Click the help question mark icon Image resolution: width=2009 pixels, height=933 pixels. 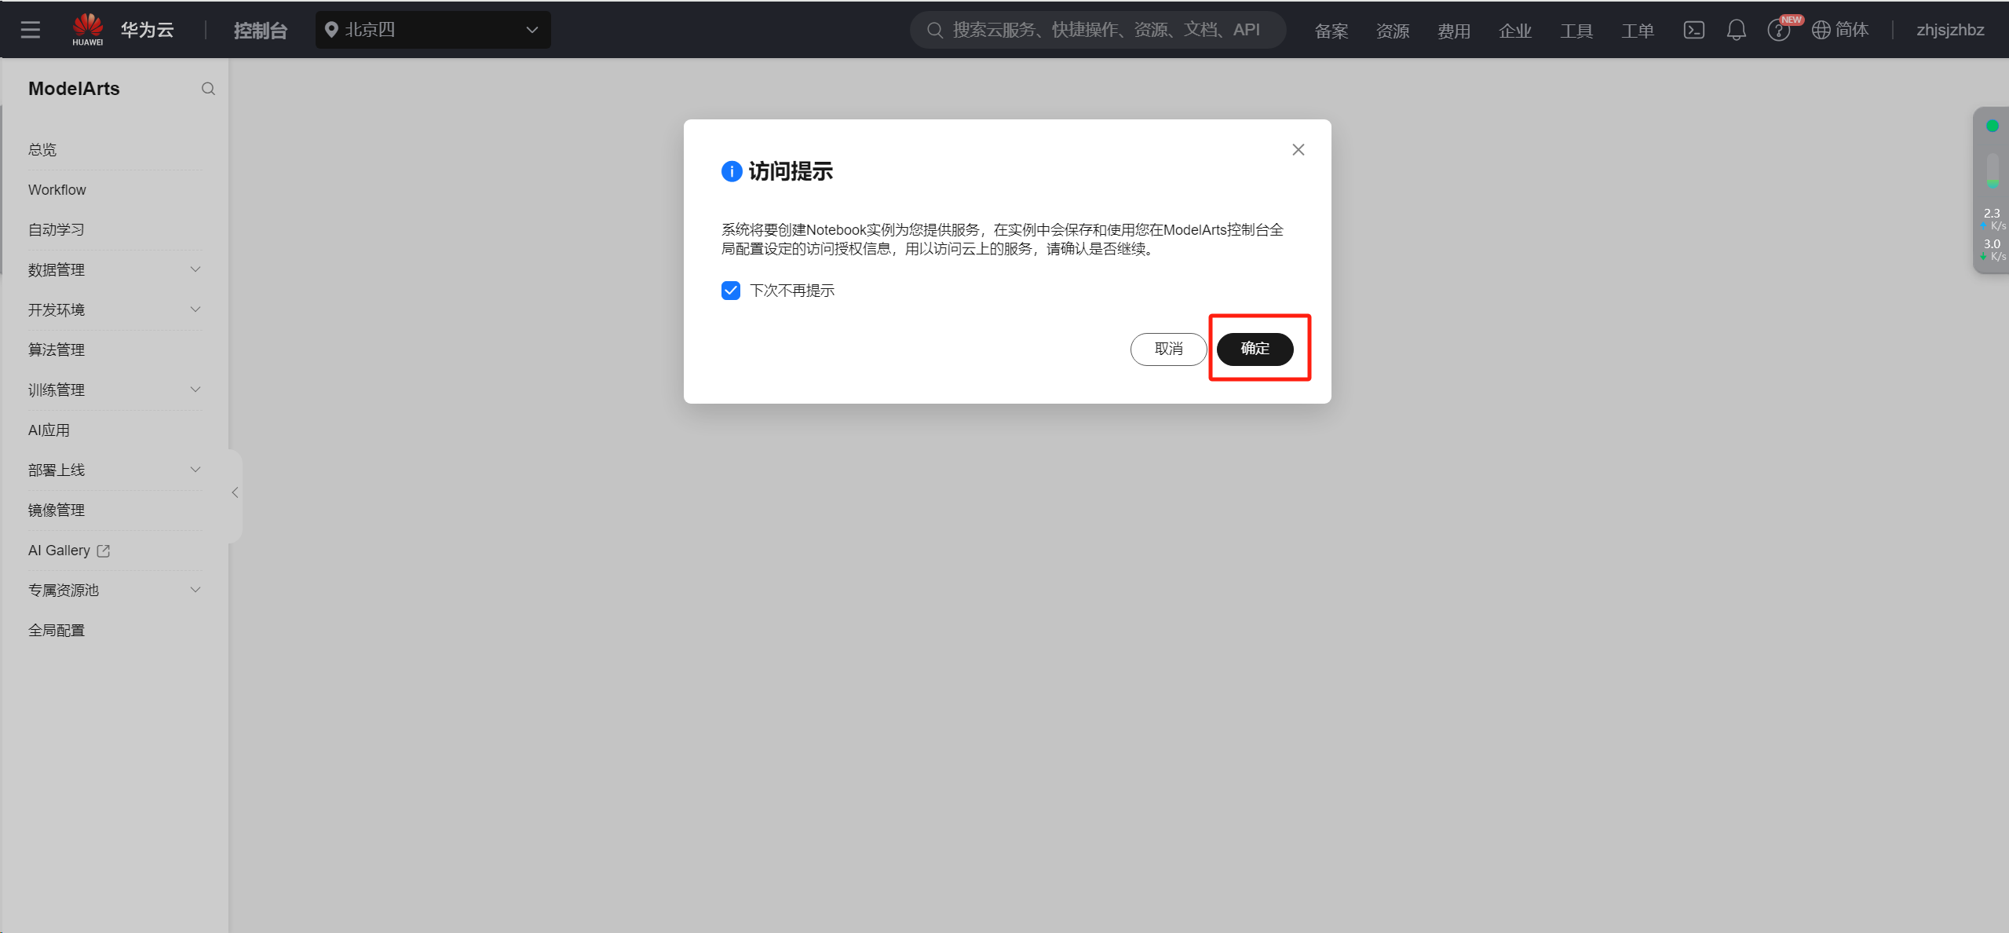1777,31
